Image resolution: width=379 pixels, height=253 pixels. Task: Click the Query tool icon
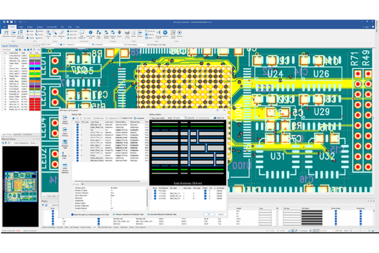(49, 34)
